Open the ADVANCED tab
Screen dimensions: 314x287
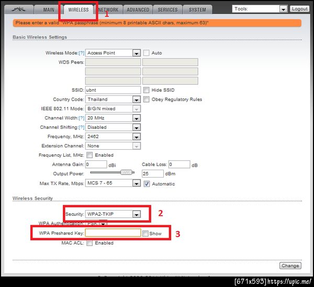tap(138, 9)
